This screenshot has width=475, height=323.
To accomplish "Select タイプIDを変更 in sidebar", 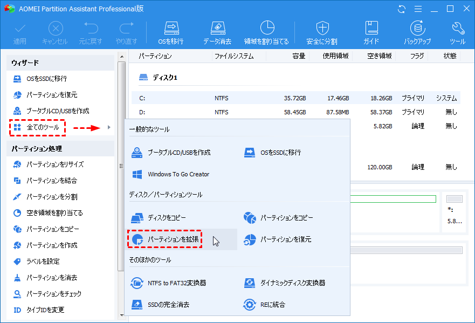I will click(39, 310).
